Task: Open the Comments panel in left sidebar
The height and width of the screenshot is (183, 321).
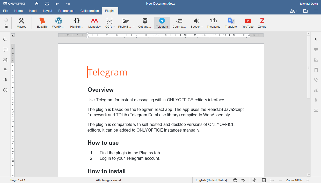Action: click(5, 50)
